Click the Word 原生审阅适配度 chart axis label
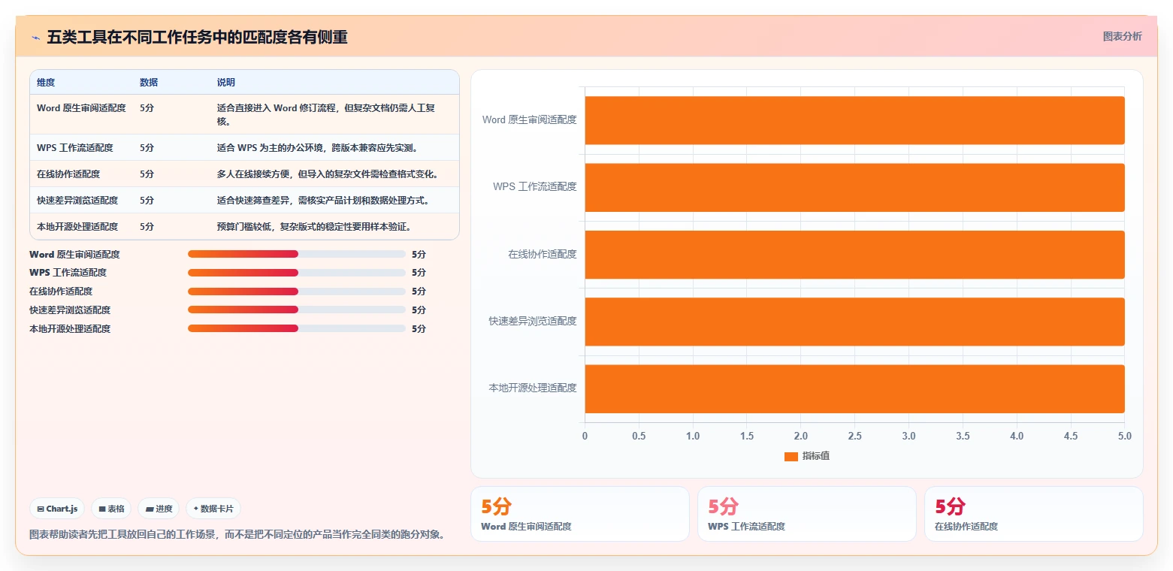Screen dimensions: 1173x571 click(x=530, y=119)
